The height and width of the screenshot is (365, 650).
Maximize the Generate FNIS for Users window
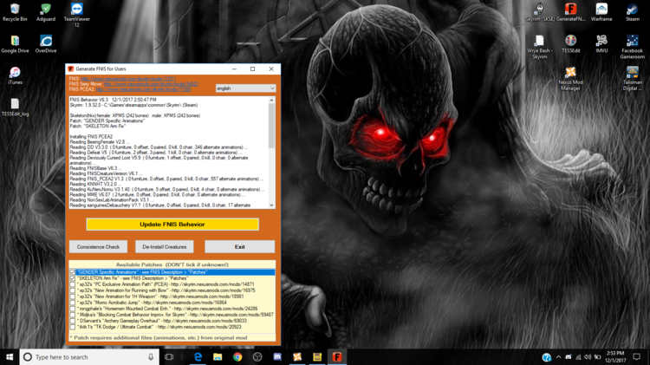click(252, 68)
